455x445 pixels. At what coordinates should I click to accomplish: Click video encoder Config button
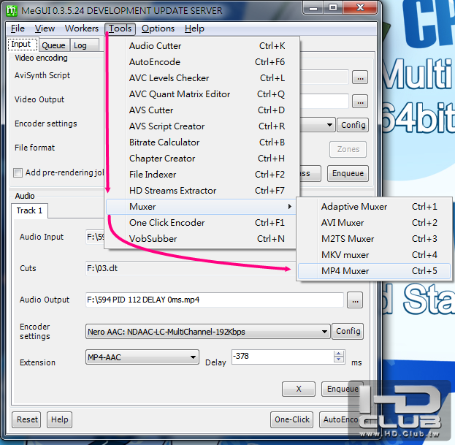coord(353,125)
